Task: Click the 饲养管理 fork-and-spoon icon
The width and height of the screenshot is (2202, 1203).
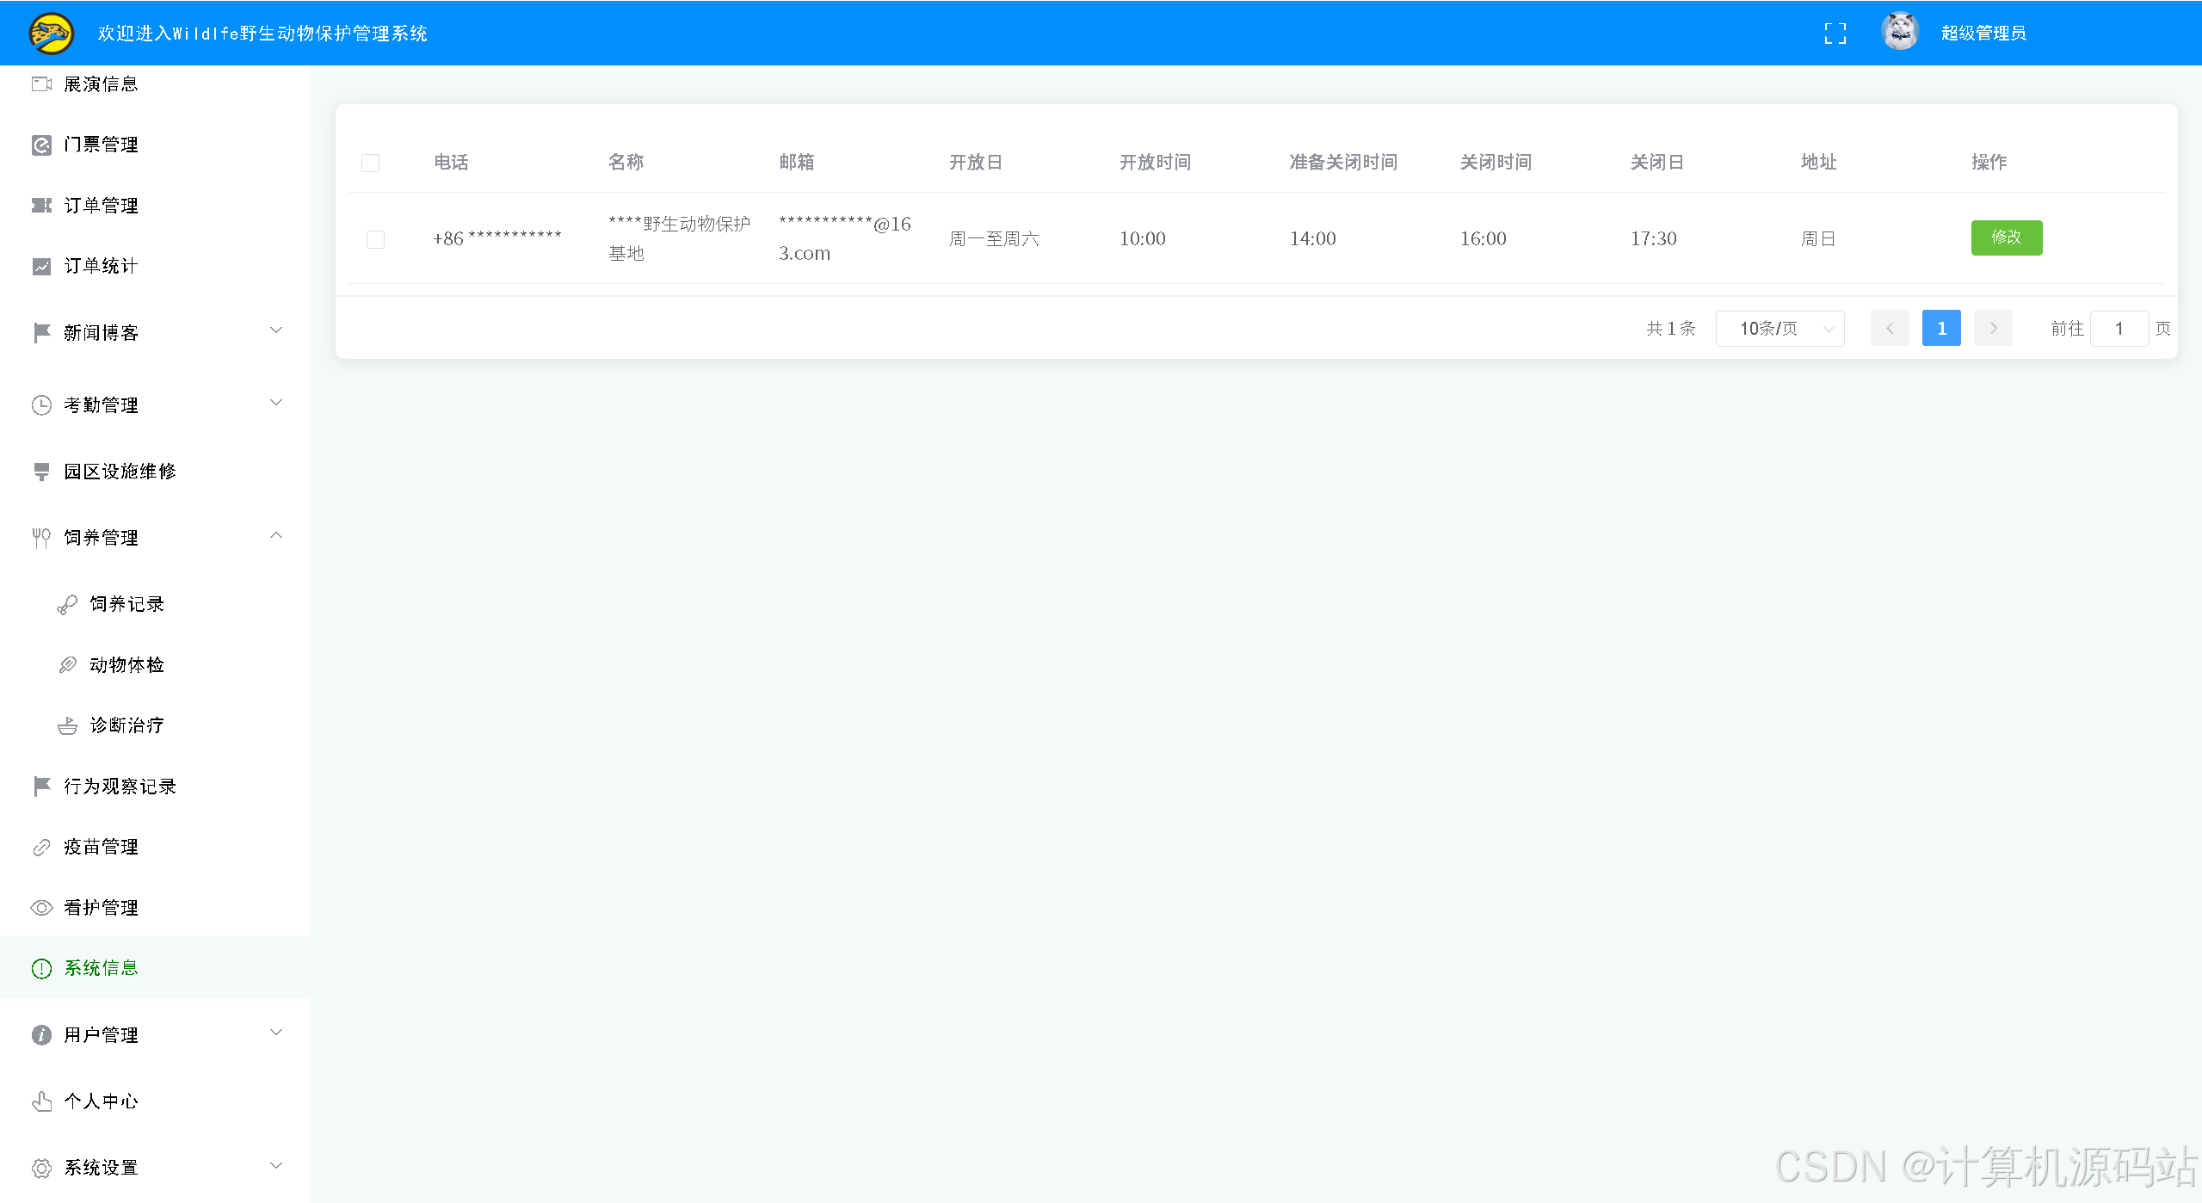Action: coord(41,538)
